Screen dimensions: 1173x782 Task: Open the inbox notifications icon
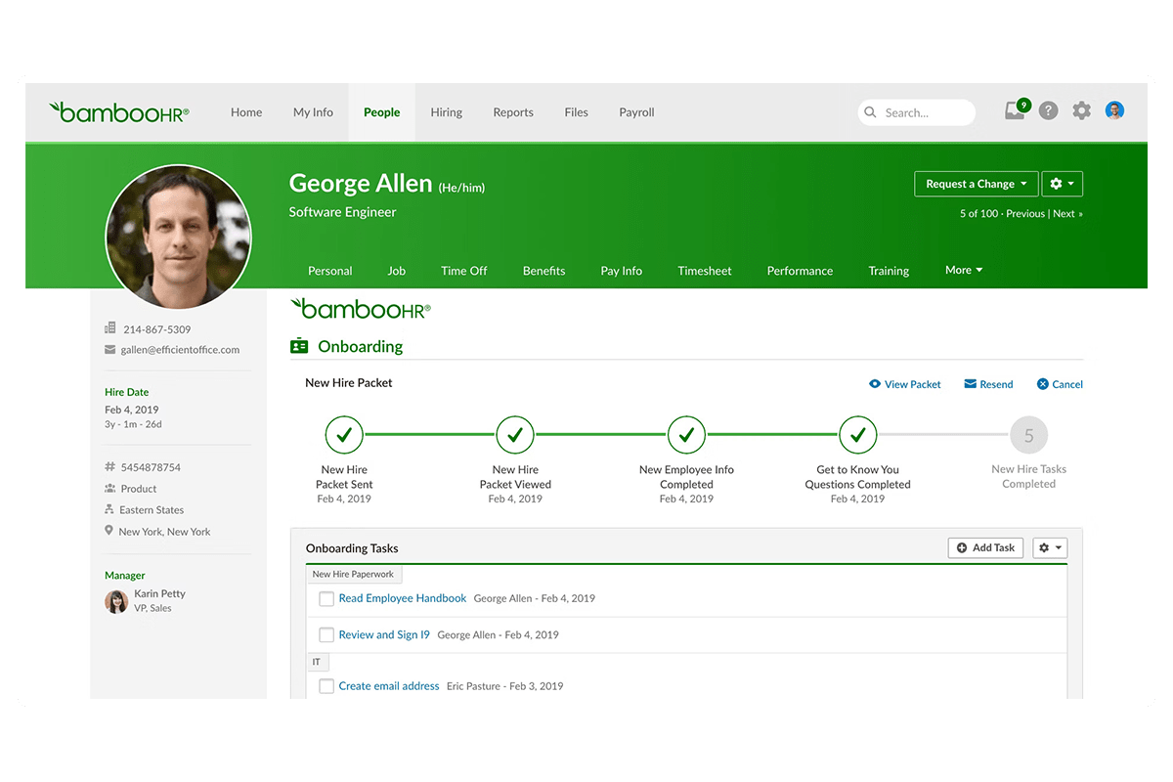point(1016,110)
